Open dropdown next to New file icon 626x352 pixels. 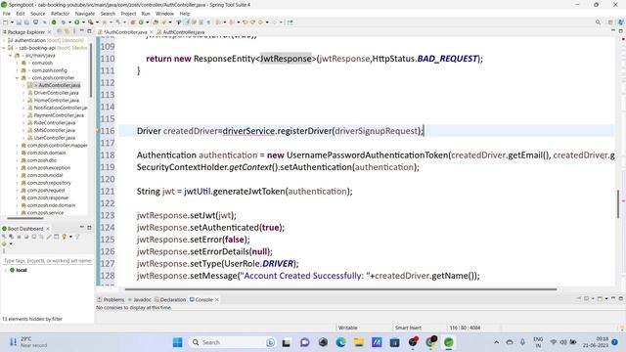tap(12, 22)
